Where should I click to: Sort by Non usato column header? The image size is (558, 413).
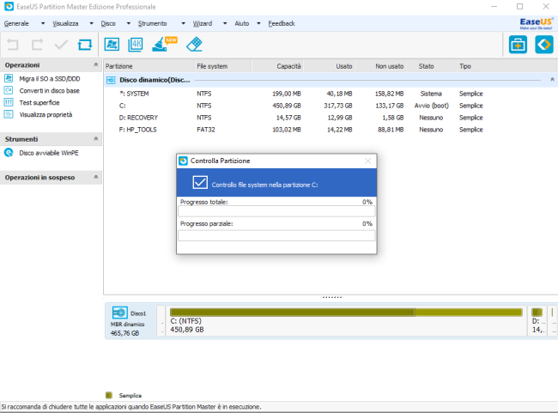pyautogui.click(x=380, y=66)
